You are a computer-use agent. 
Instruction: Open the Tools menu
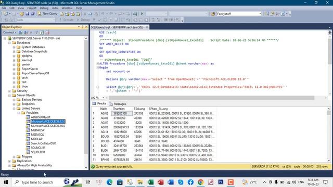pos(55,8)
